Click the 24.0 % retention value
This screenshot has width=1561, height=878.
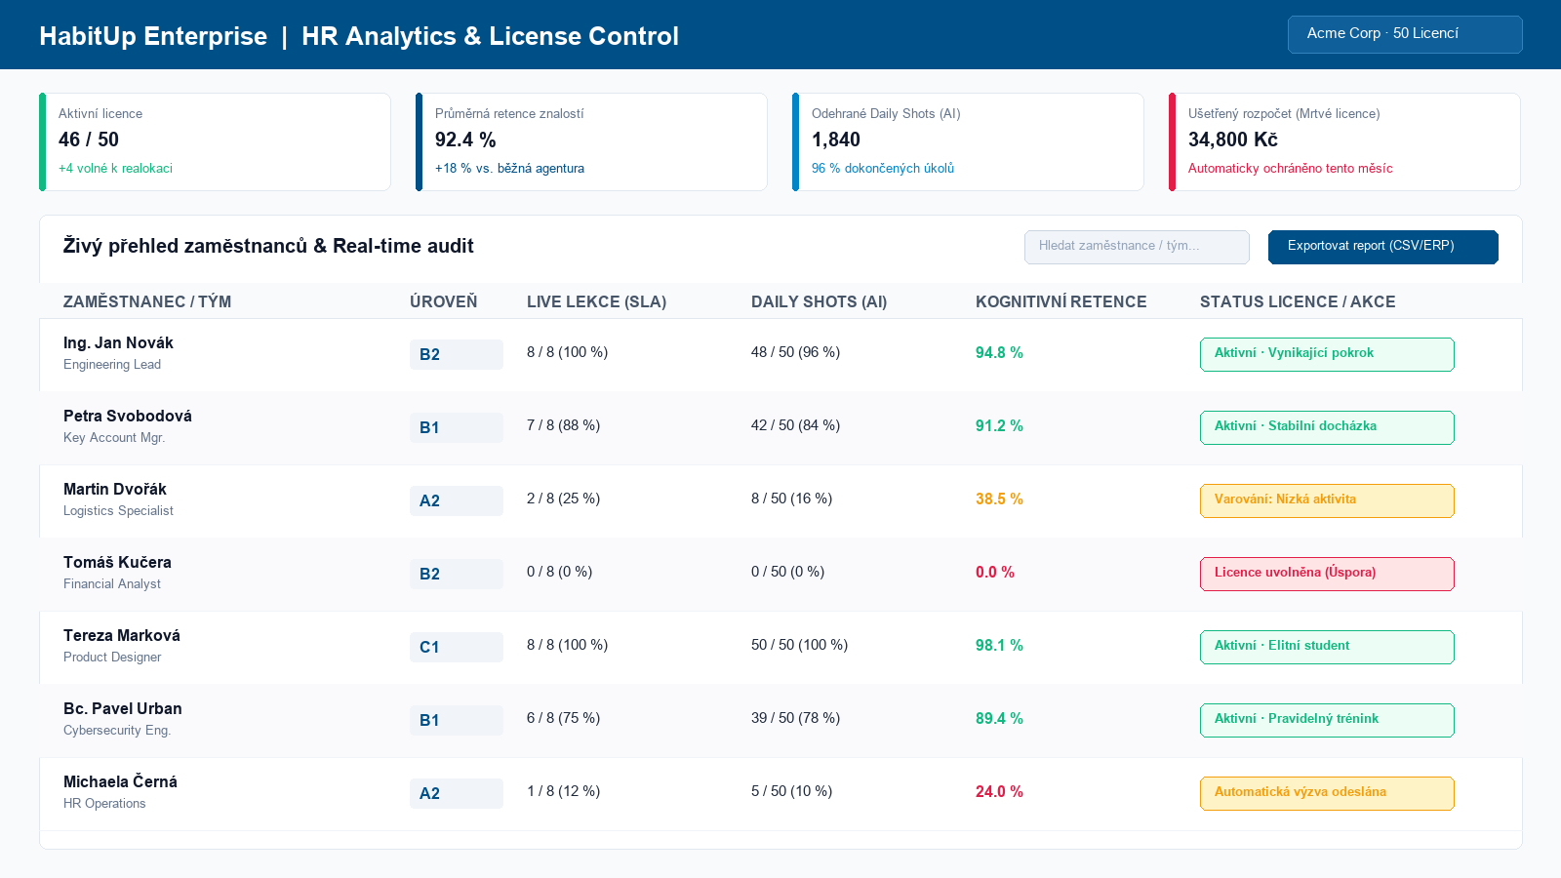999,792
